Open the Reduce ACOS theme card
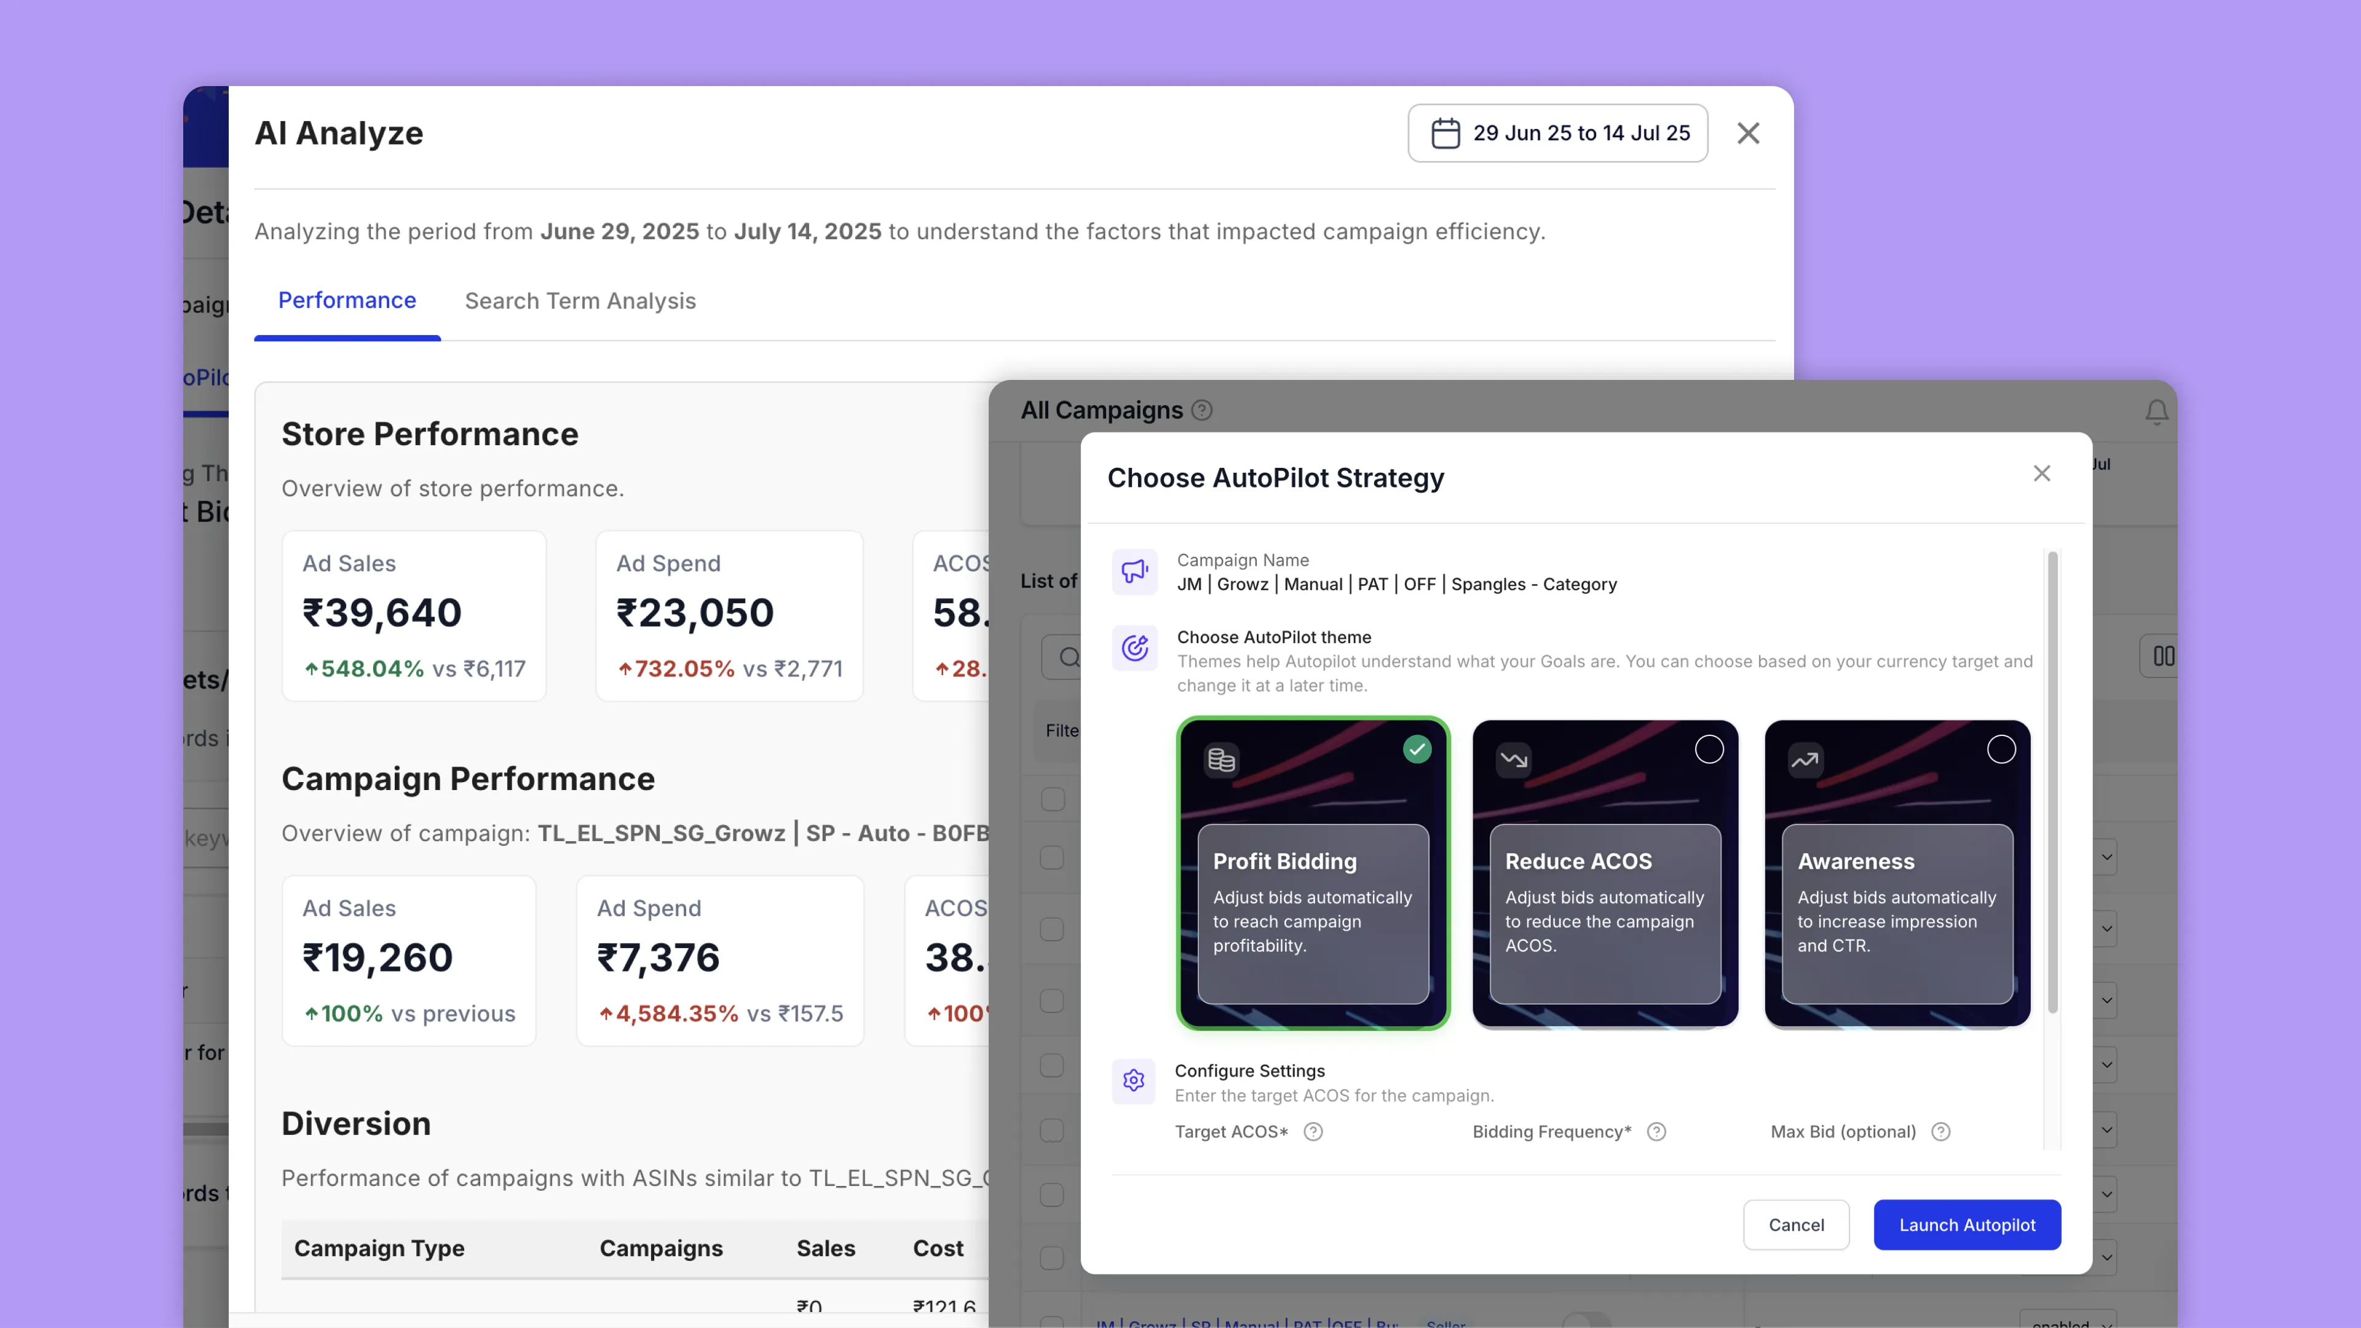2361x1328 pixels. click(x=1605, y=874)
